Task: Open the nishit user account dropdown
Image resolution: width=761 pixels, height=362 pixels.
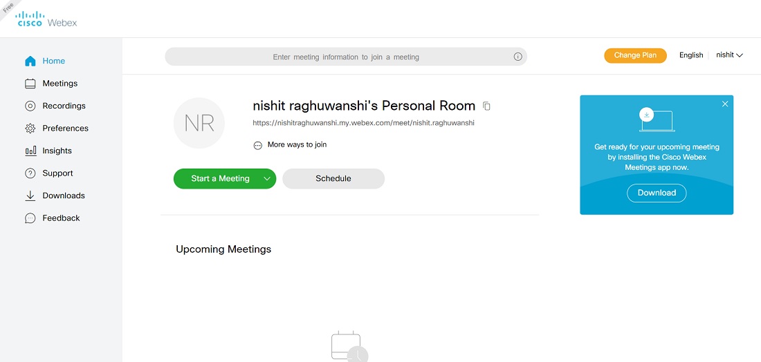Action: pos(729,55)
